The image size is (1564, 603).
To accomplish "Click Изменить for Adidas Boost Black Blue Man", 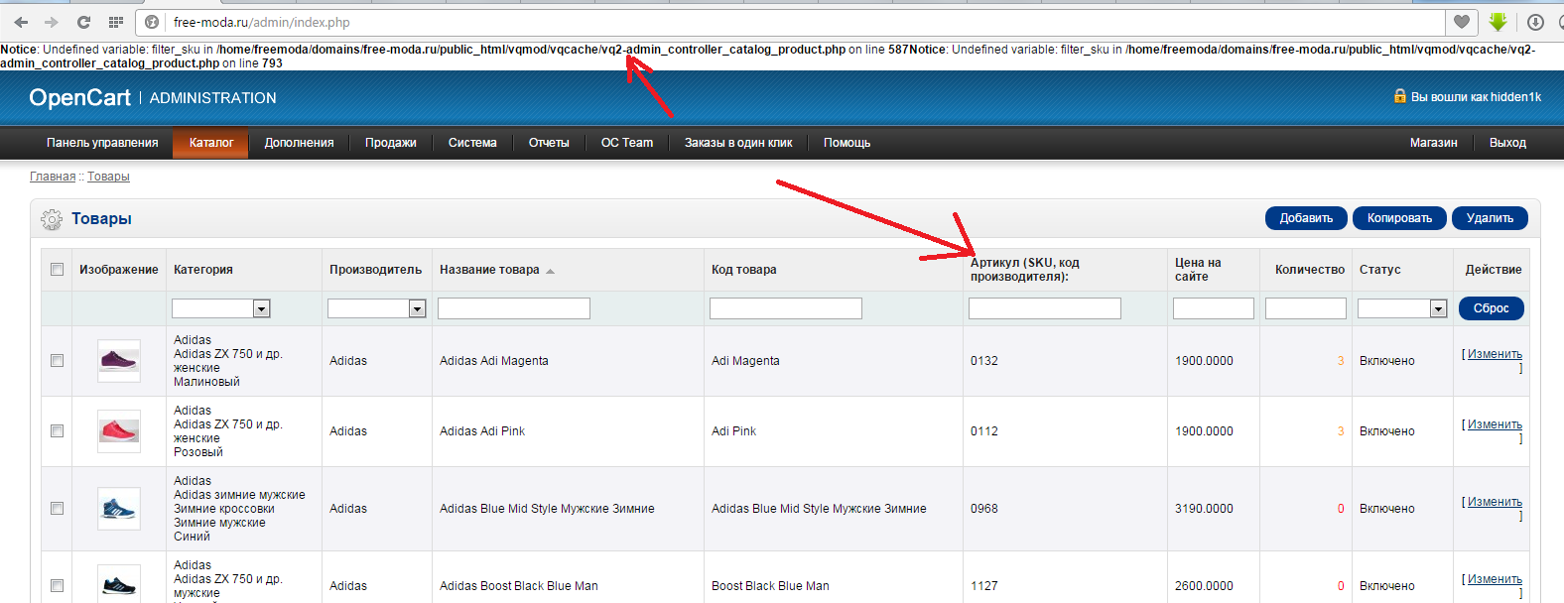I will tap(1495, 579).
